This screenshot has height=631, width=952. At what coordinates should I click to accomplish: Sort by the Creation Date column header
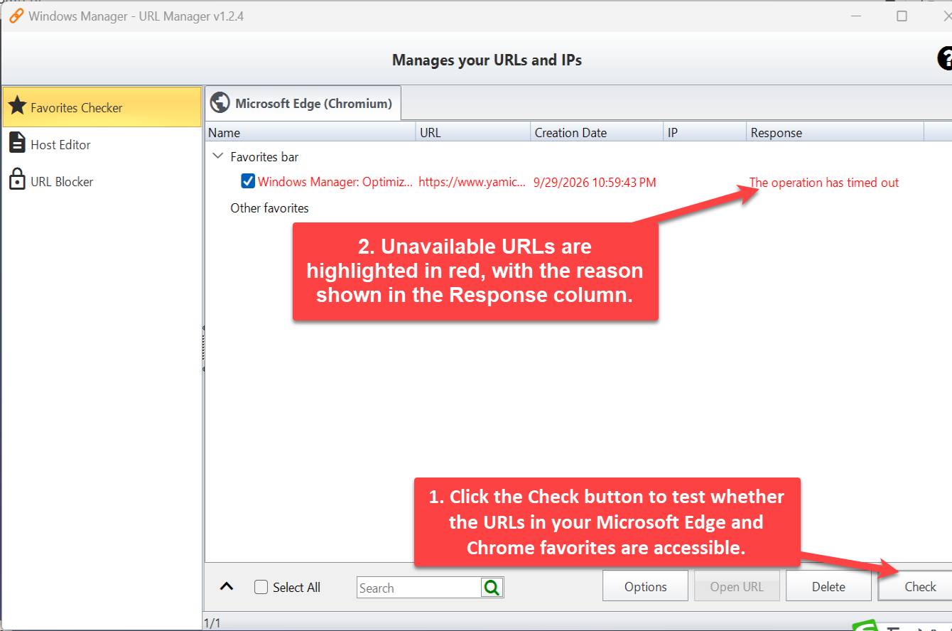(x=597, y=132)
